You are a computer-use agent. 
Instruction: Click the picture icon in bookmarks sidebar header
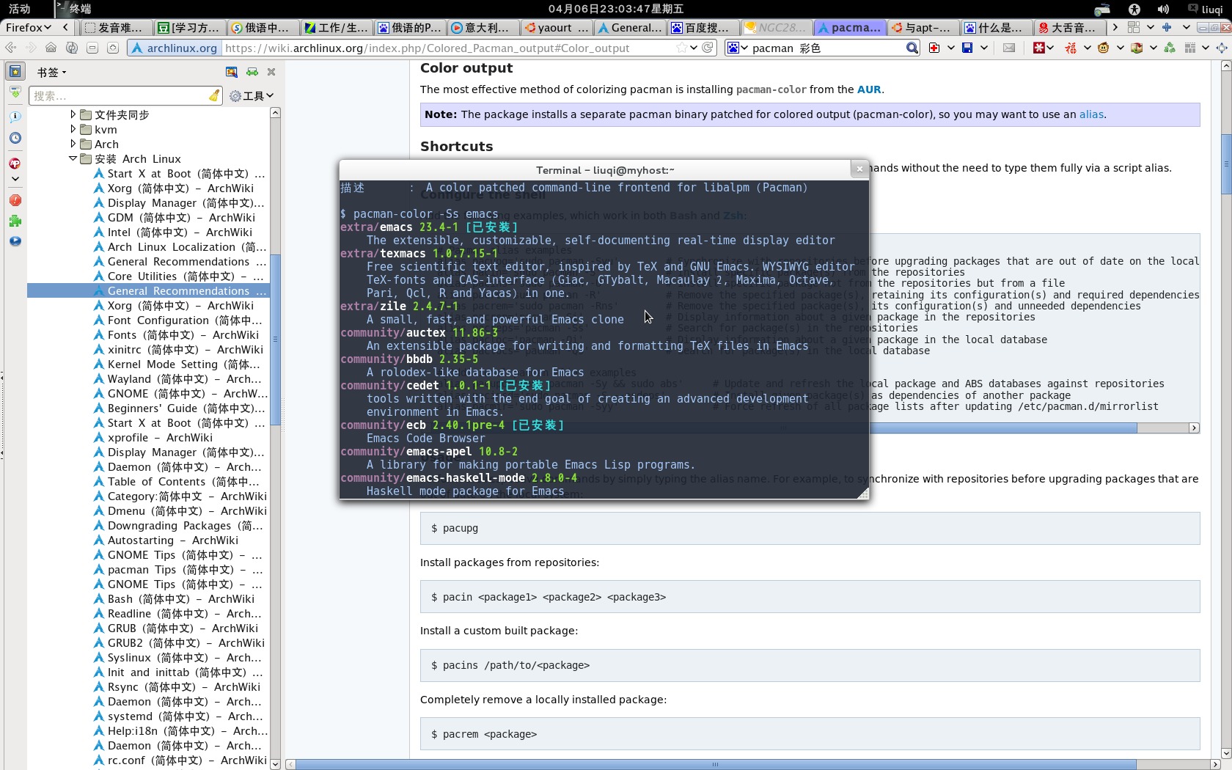[x=232, y=72]
